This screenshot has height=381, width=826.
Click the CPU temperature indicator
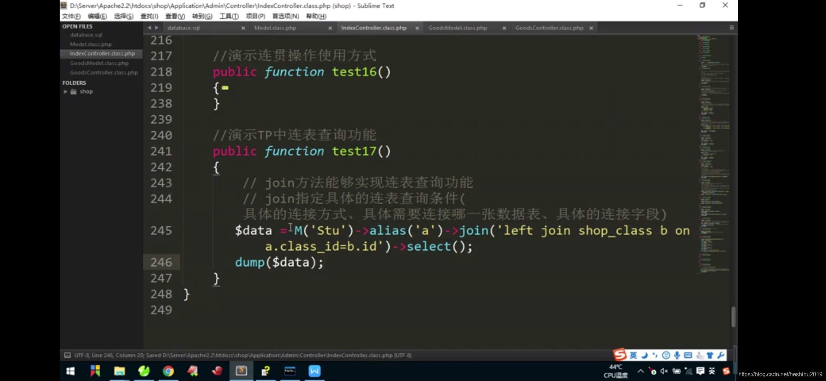(616, 371)
